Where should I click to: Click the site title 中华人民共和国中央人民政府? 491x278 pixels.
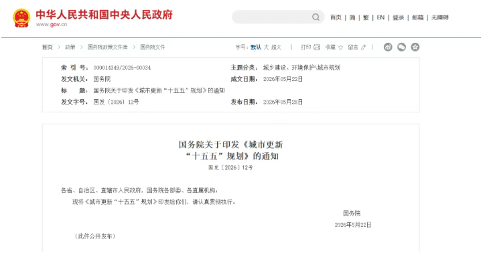tap(104, 14)
